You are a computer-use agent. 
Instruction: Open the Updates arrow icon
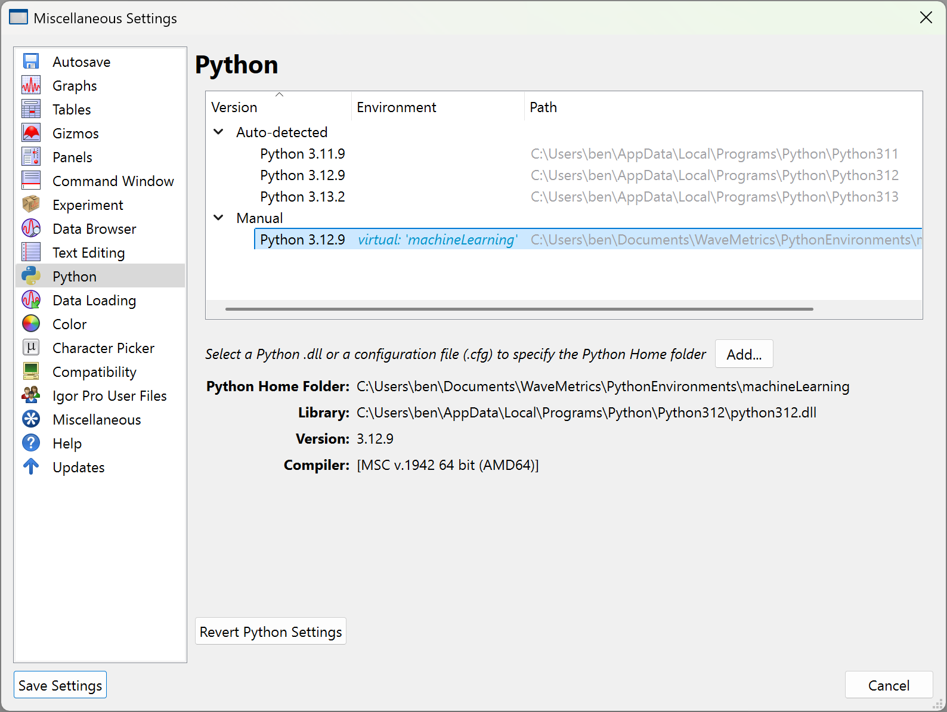[x=31, y=467]
